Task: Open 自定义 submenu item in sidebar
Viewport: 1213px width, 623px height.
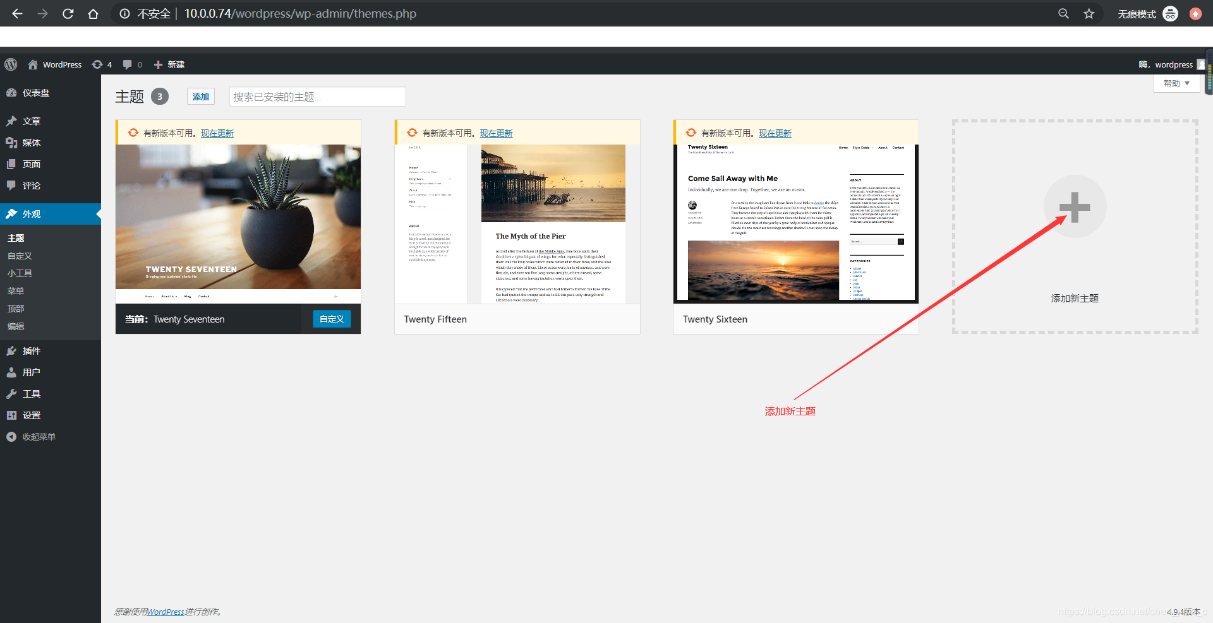Action: pyautogui.click(x=20, y=256)
